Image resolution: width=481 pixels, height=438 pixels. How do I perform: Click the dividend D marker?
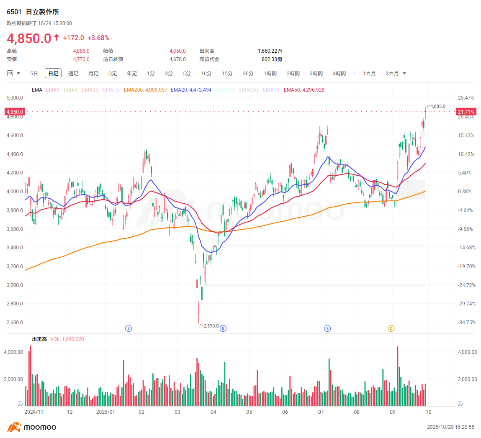pos(391,328)
